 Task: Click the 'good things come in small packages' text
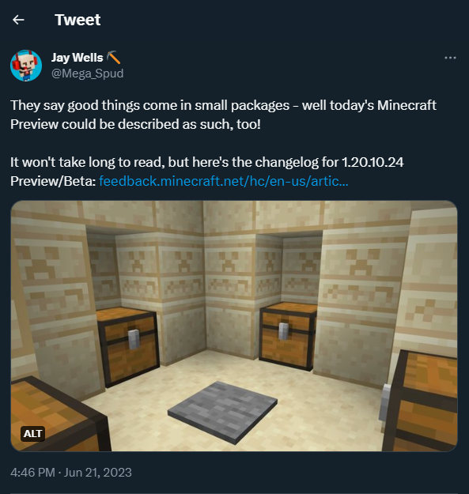point(179,105)
